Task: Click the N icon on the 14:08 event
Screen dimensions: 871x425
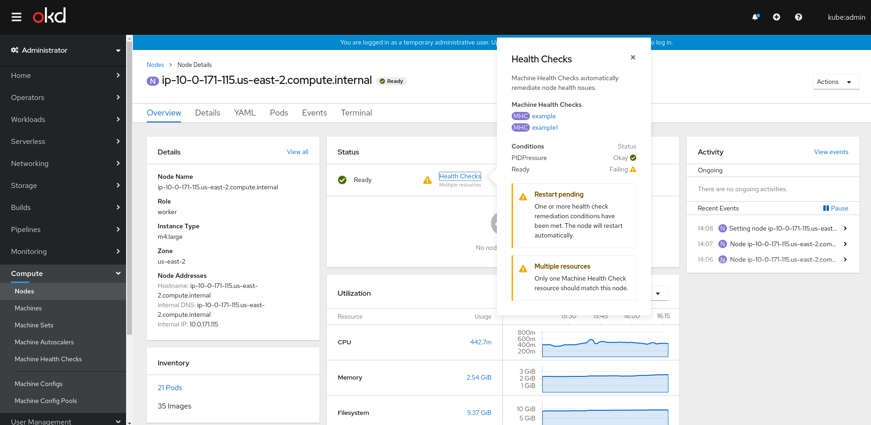Action: [722, 228]
